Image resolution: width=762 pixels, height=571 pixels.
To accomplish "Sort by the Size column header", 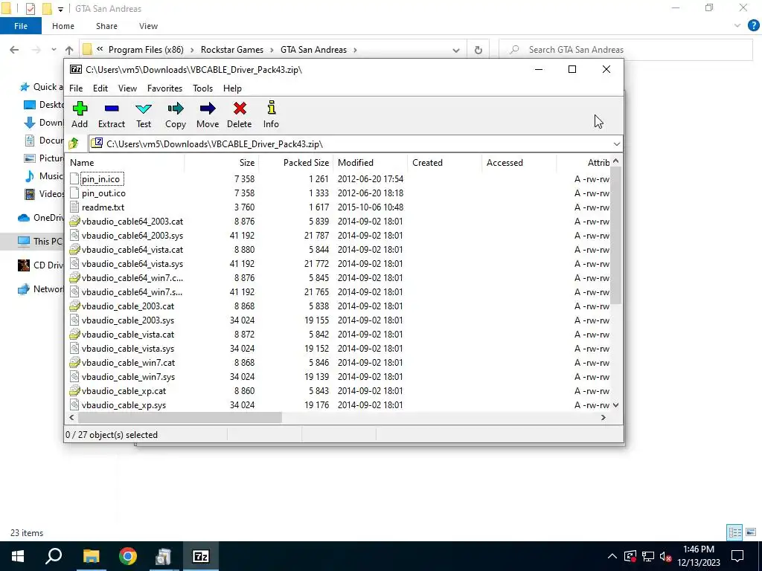I will click(x=222, y=163).
